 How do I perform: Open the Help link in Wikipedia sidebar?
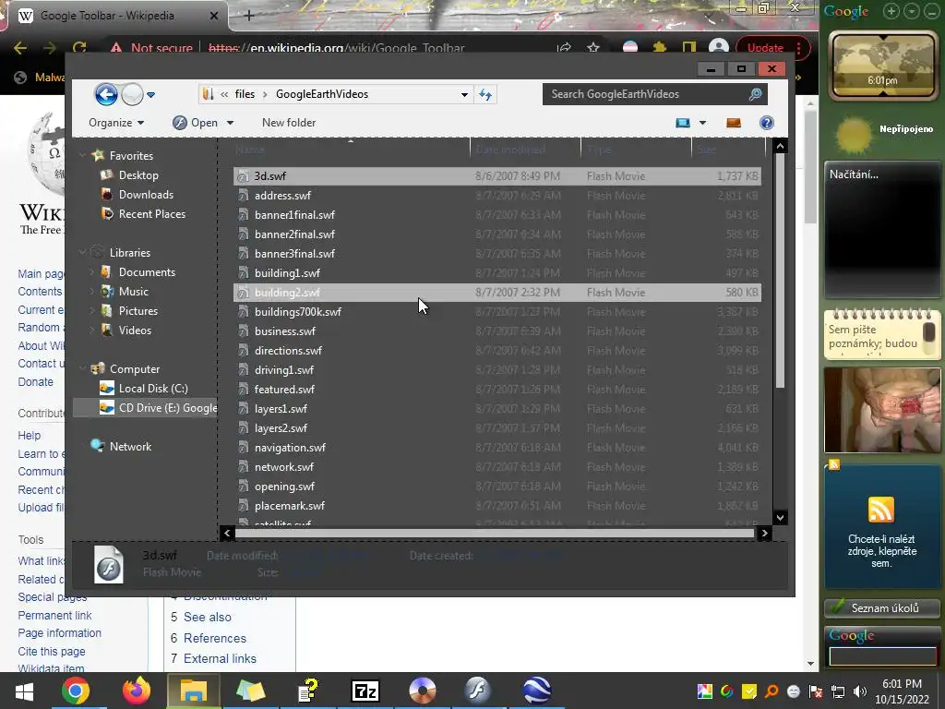pos(29,436)
